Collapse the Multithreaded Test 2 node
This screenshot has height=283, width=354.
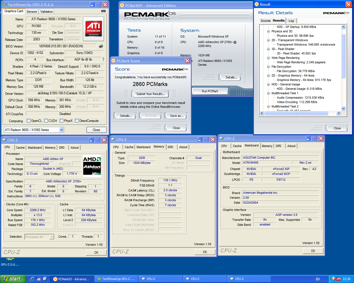point(268,106)
